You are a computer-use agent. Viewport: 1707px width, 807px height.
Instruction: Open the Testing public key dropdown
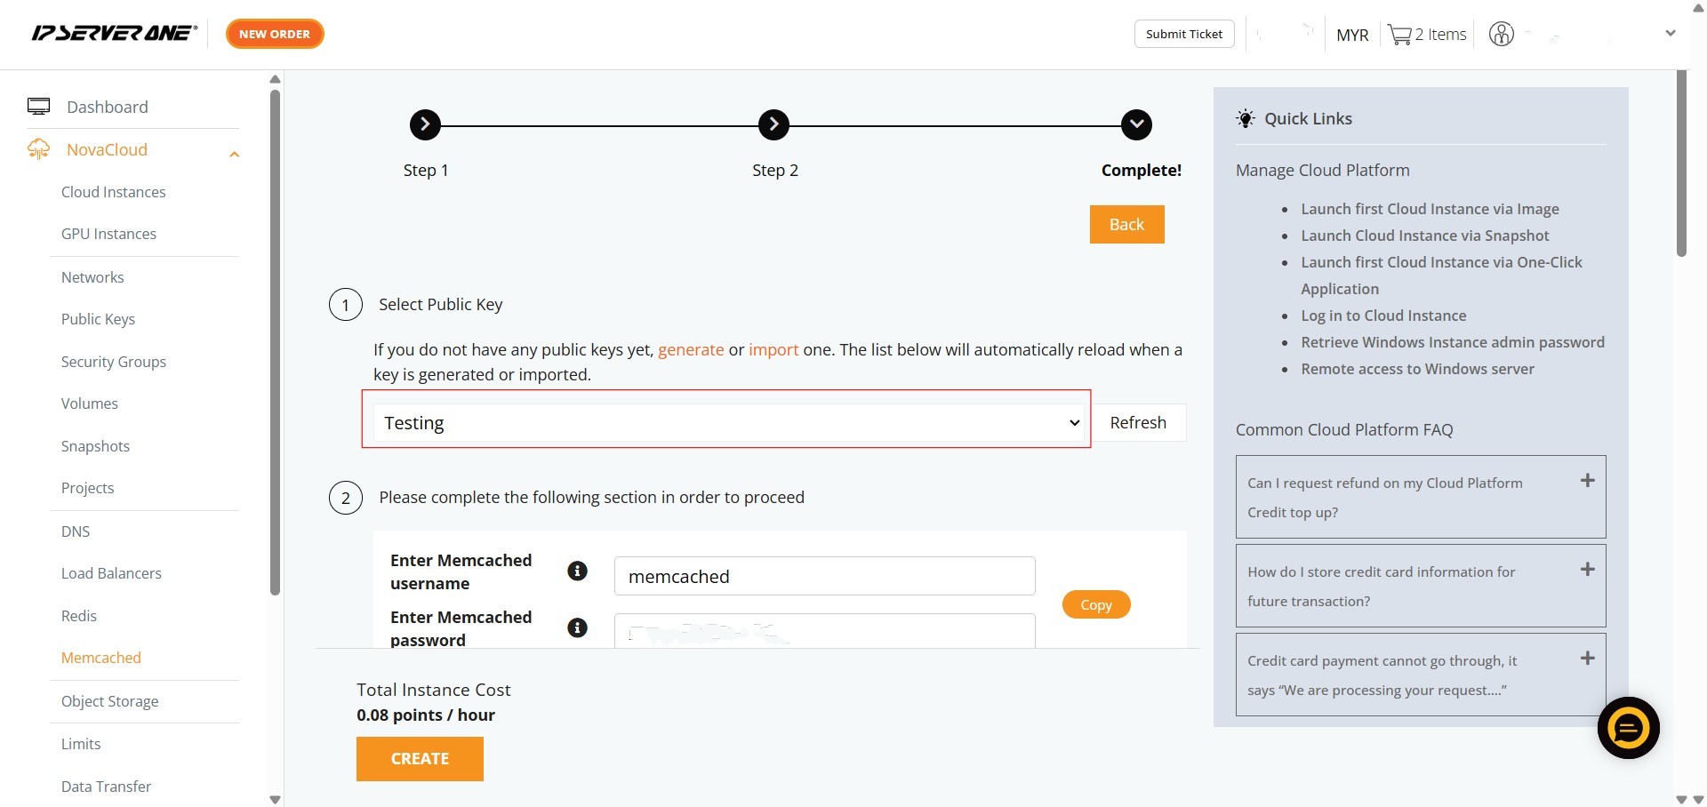(x=725, y=423)
